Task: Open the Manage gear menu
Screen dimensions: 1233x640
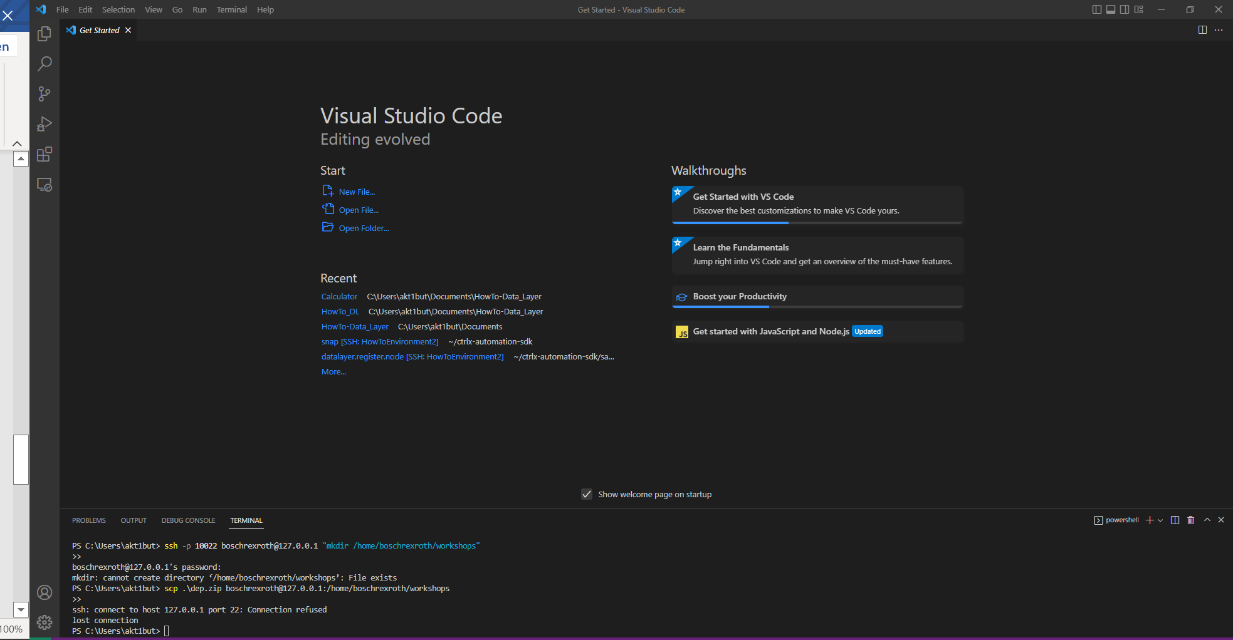Action: [x=45, y=622]
